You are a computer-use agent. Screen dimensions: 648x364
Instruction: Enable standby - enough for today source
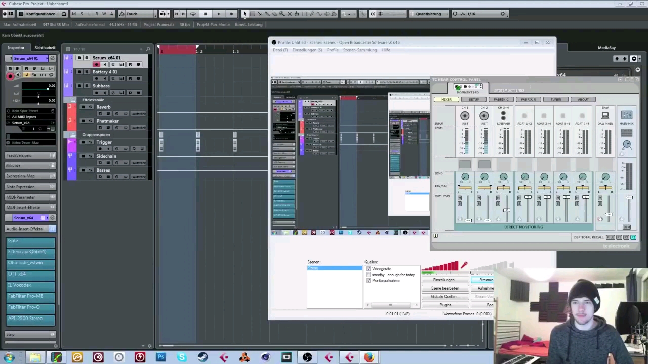click(368, 275)
